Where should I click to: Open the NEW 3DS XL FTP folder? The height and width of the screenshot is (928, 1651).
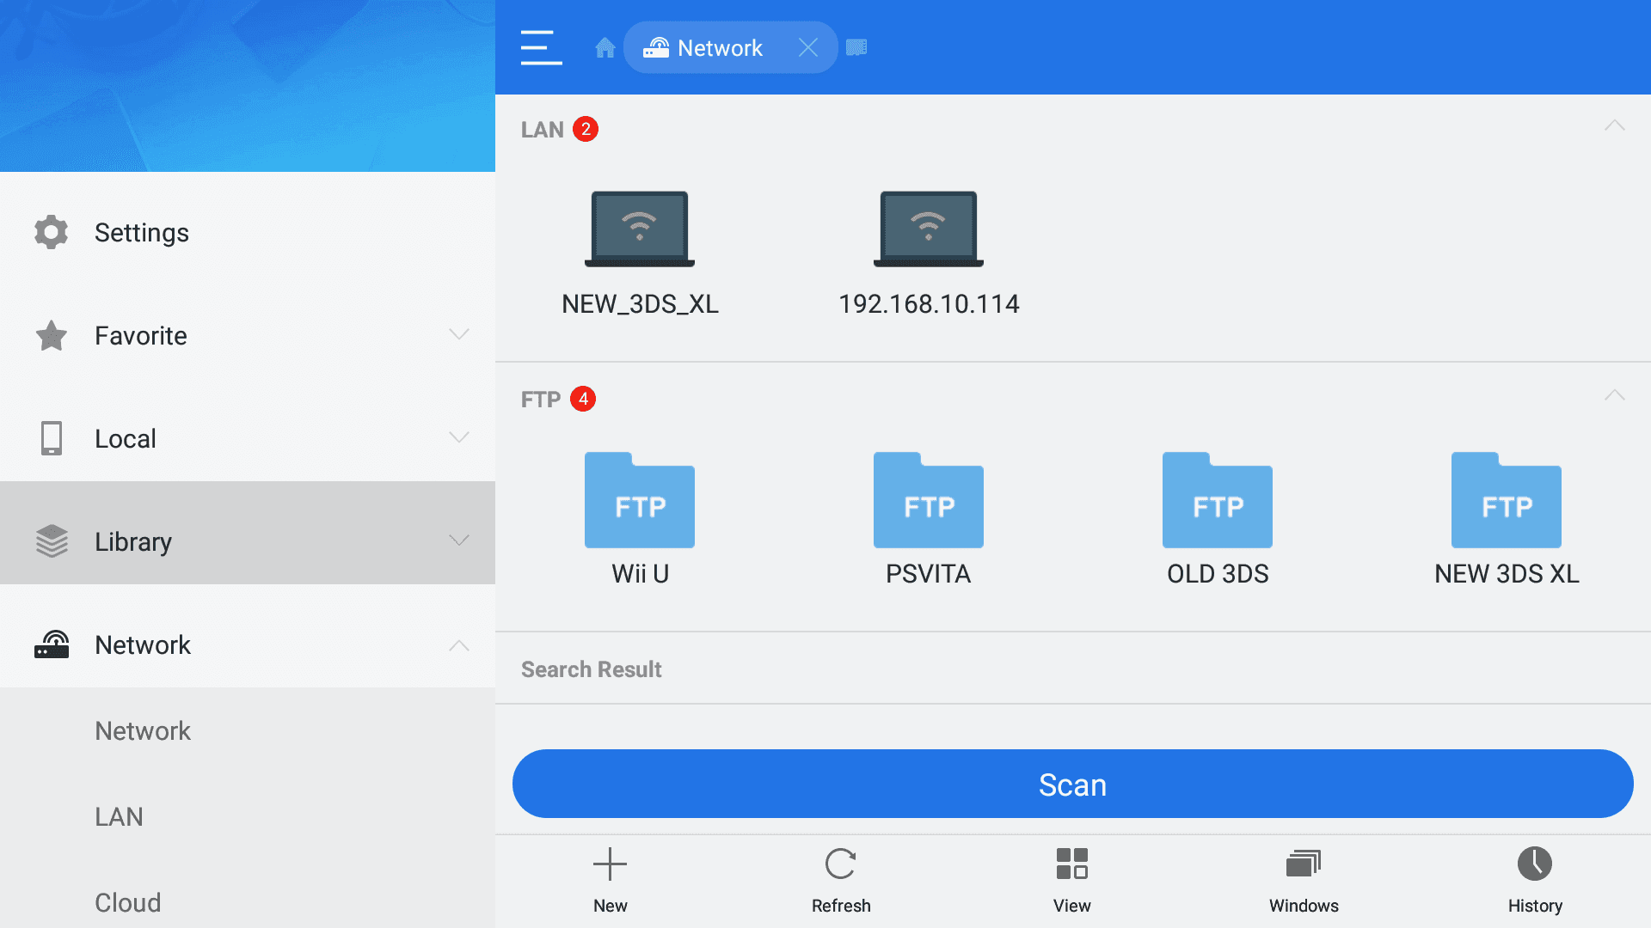pos(1507,520)
